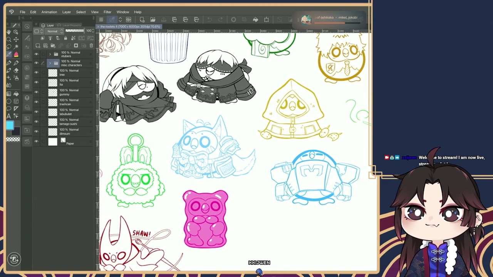The width and height of the screenshot is (493, 277).
Task: Hide the trashcan layer
Action: click(36, 102)
